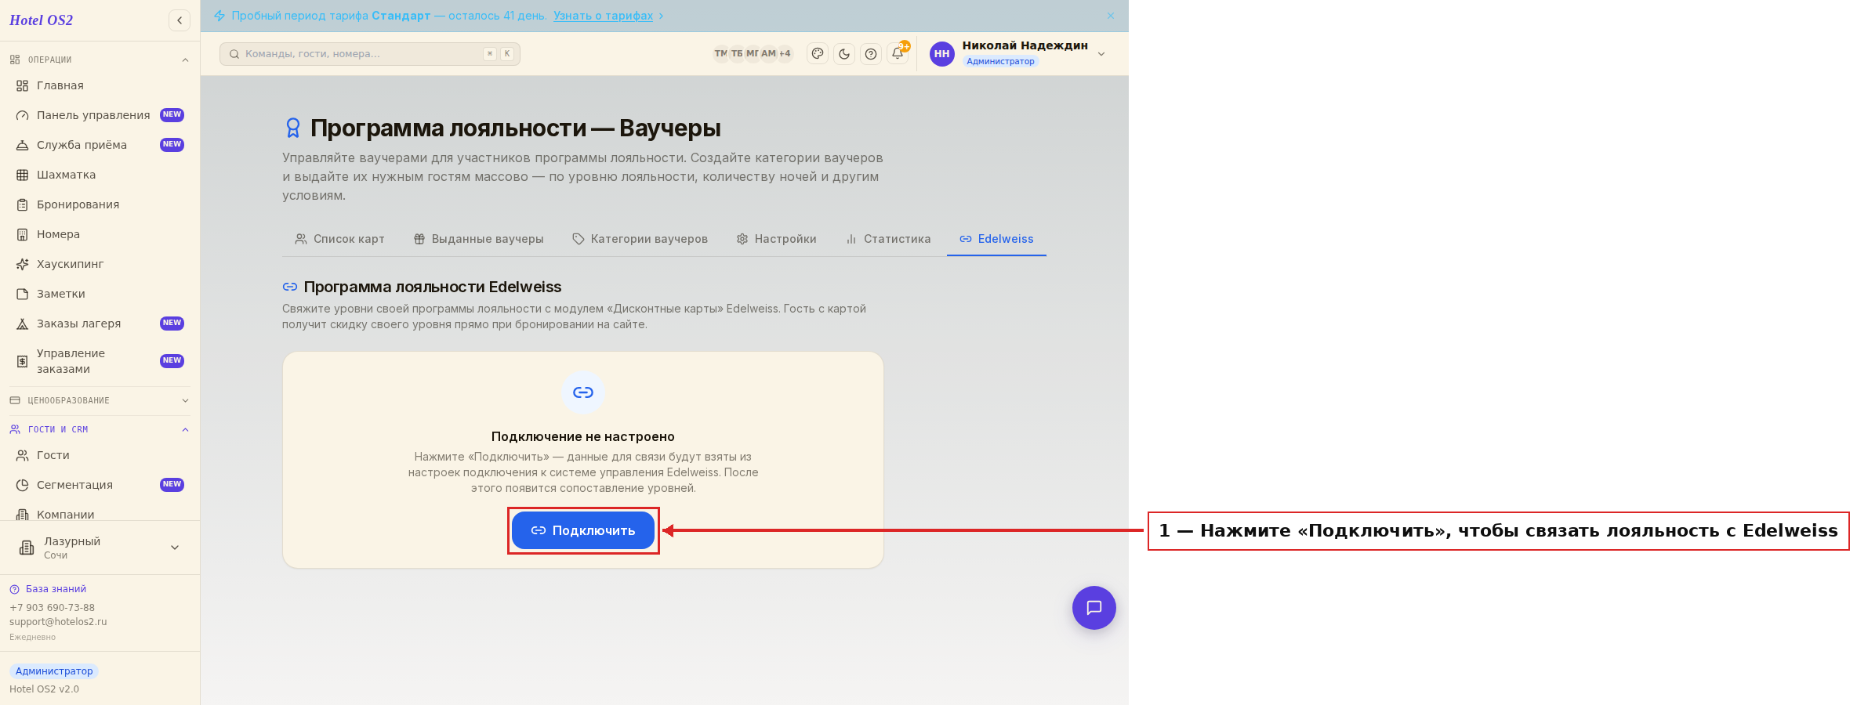This screenshot has height=705, width=1868.
Task: Open Шахматка in the sidebar
Action: click(100, 175)
